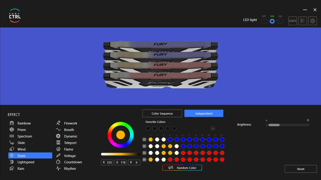
Task: Click the Brightness slider track
Action: click(287, 125)
